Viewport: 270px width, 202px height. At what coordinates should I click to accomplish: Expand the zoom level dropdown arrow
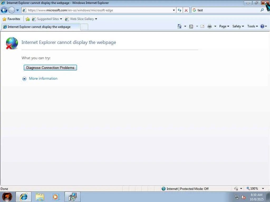pyautogui.click(x=263, y=189)
